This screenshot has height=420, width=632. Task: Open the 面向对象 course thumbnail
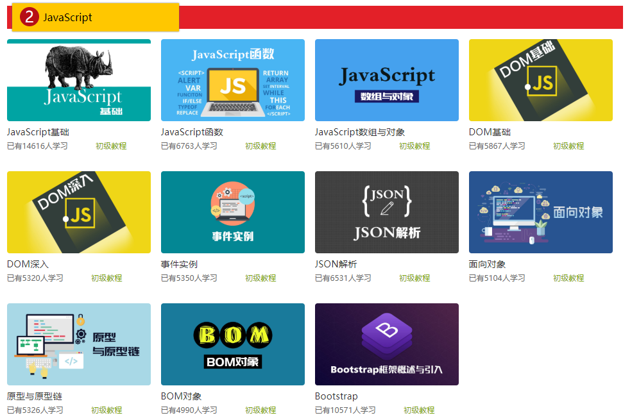[x=541, y=212]
